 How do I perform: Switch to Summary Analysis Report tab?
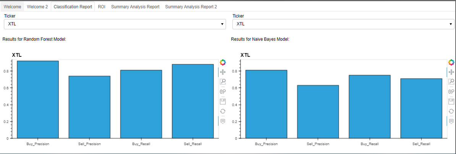[x=135, y=6]
